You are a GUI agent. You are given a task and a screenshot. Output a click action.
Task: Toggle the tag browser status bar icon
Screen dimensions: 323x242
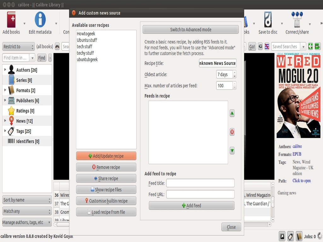[291, 236]
